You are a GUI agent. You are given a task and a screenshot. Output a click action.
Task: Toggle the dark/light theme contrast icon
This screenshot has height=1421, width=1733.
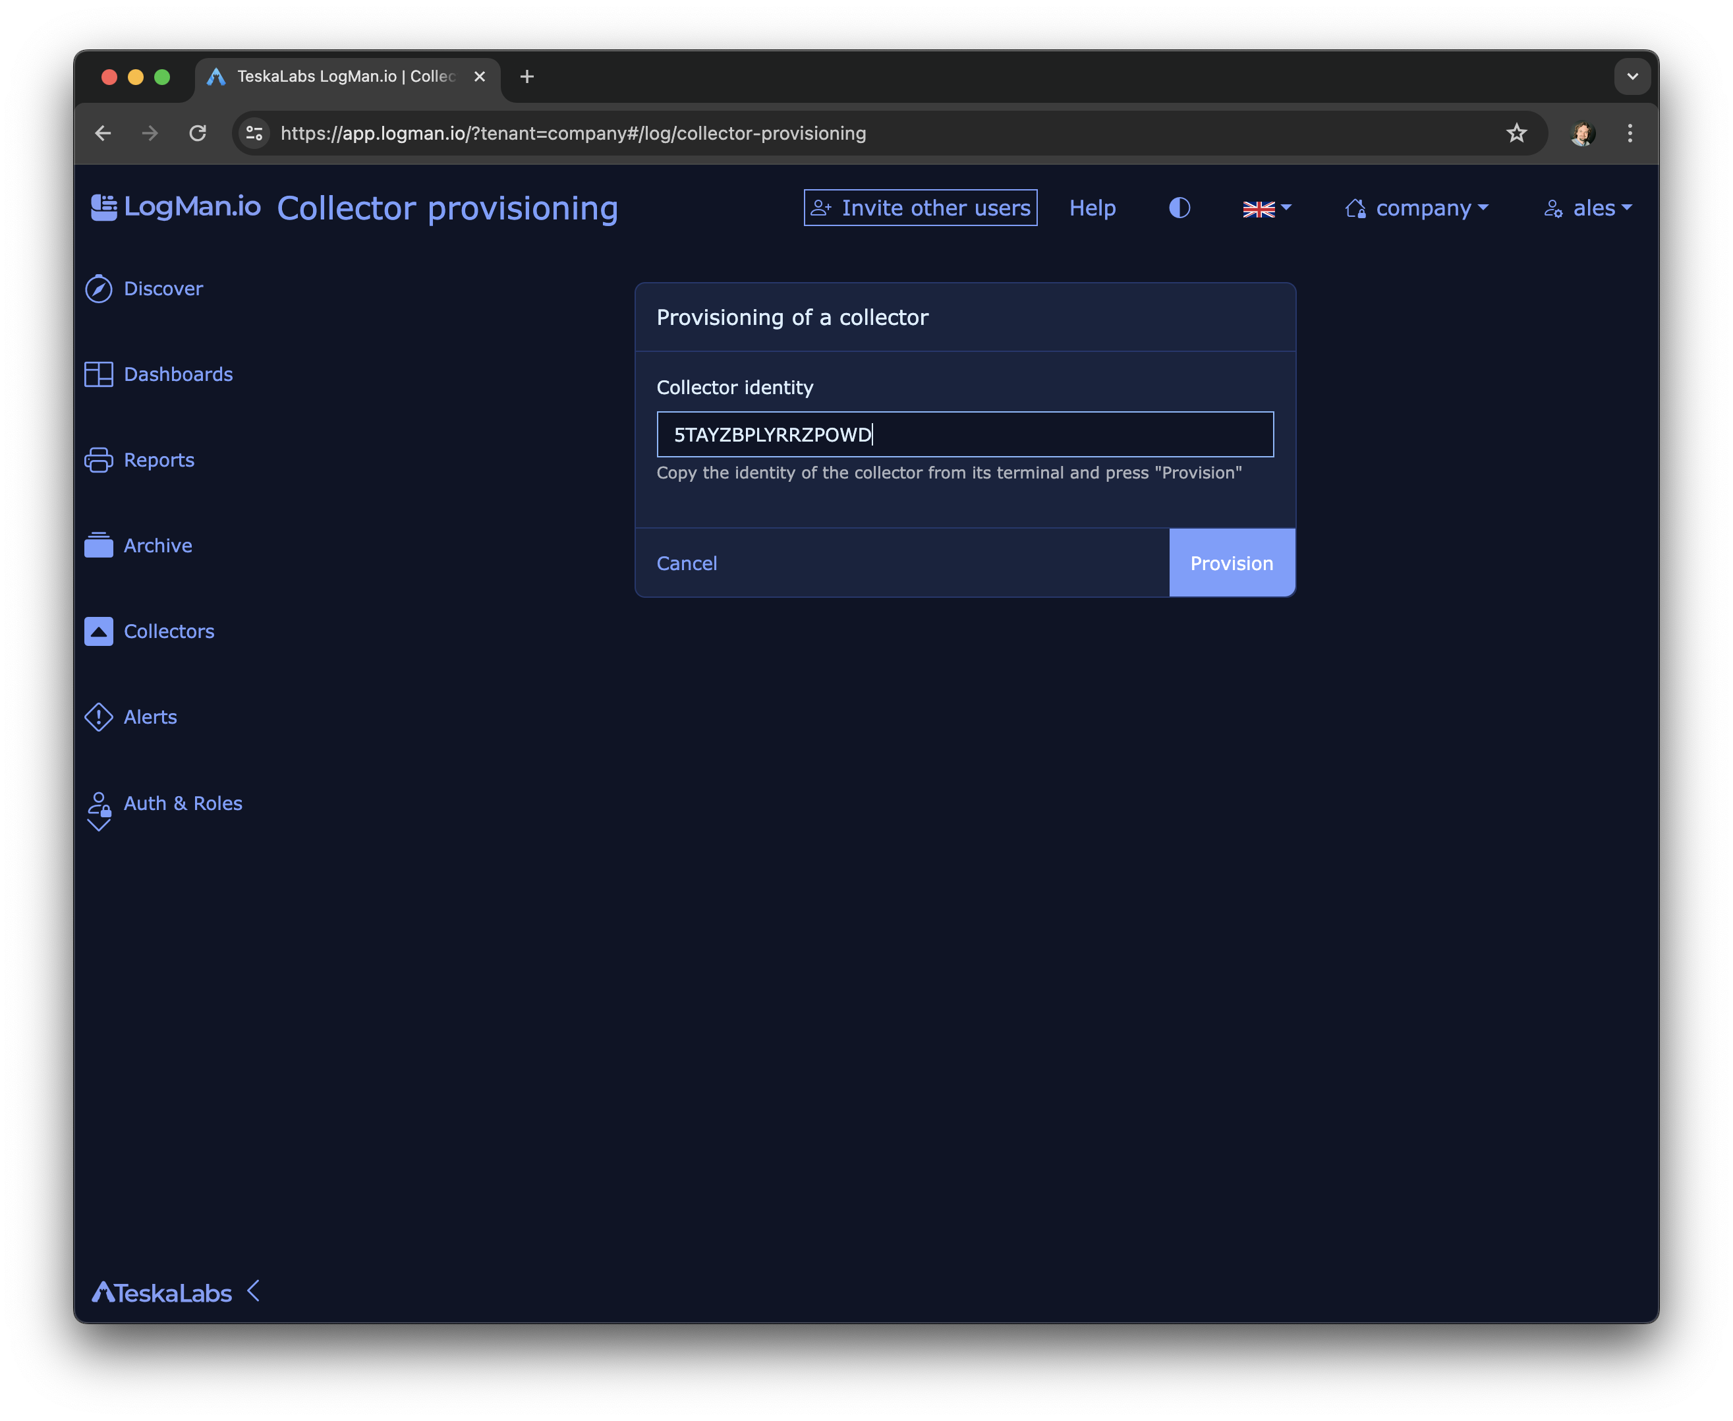1179,208
